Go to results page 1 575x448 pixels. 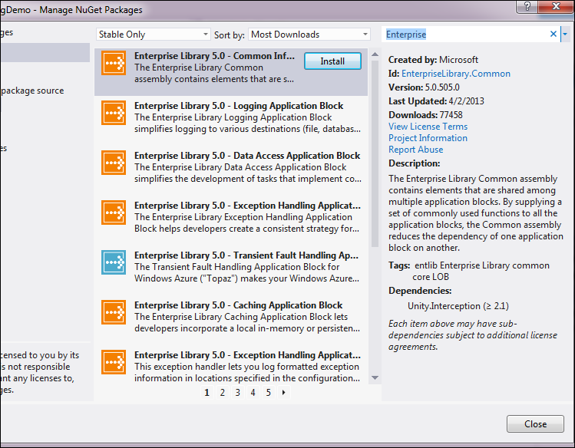(207, 393)
